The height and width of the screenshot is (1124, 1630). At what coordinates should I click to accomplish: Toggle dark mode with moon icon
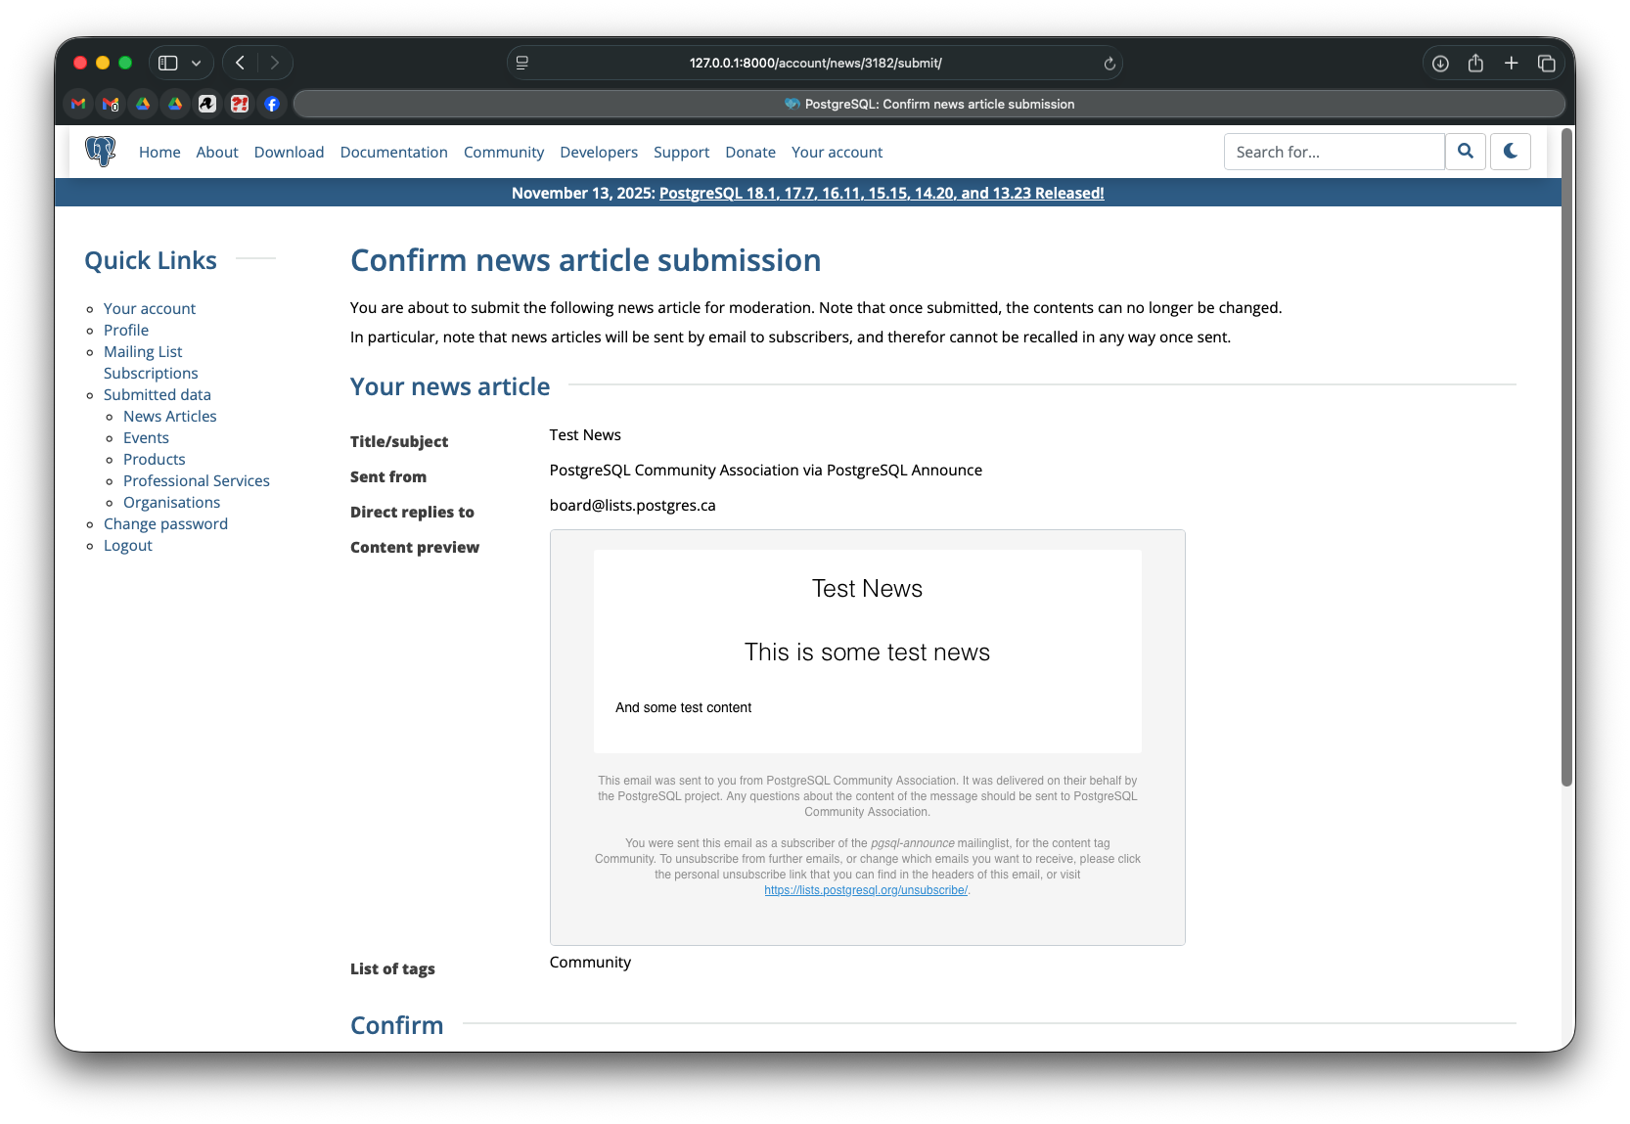[x=1510, y=152]
